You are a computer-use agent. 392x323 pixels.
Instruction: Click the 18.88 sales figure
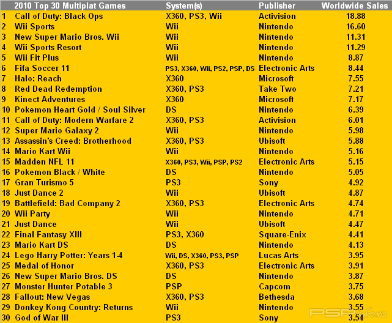pyautogui.click(x=355, y=16)
